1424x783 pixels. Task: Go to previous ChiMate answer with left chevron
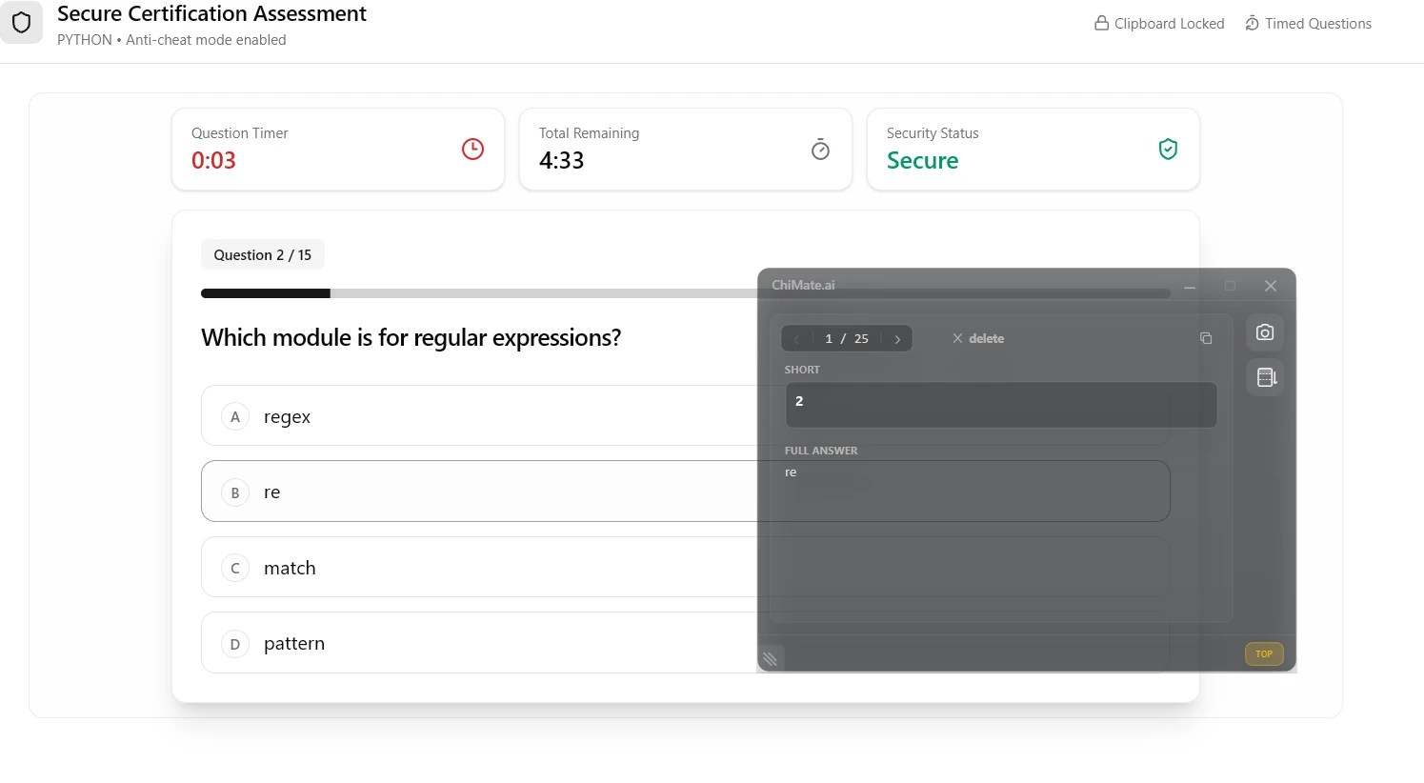click(x=796, y=339)
